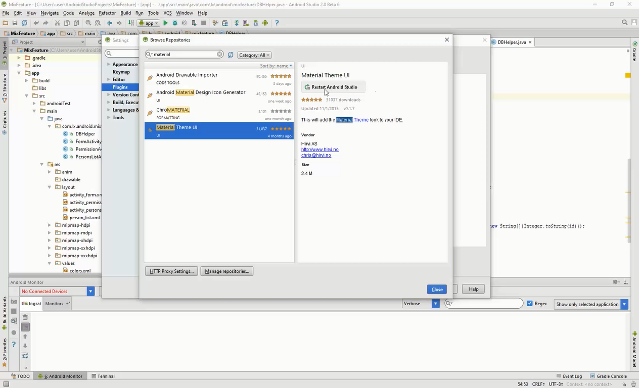Click the logcat screenshot camera icon
Image resolution: width=639 pixels, height=388 pixels.
click(x=14, y=302)
